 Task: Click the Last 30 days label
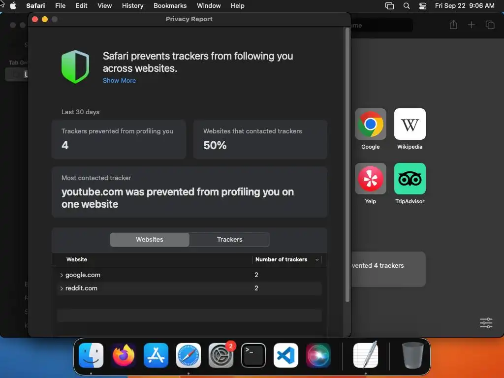pyautogui.click(x=80, y=112)
